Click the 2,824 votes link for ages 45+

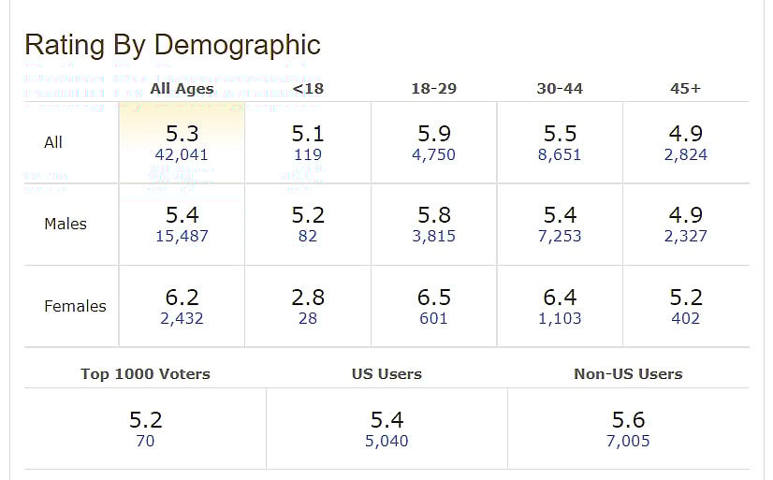(x=685, y=155)
